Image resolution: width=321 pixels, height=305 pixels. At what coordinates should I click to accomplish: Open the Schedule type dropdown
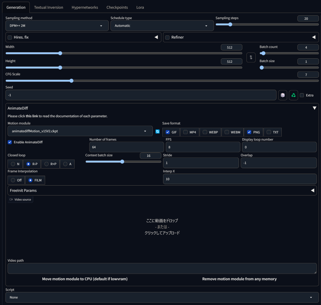(162, 26)
